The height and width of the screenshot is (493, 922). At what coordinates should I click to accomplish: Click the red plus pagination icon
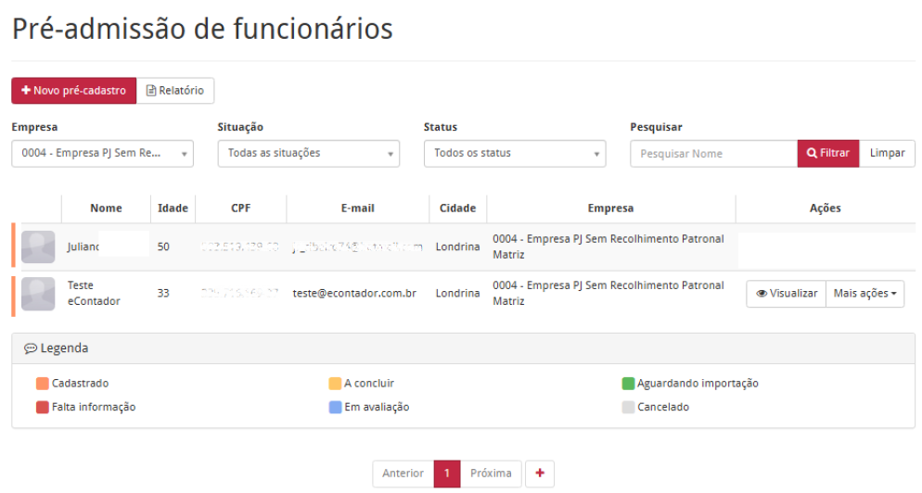click(539, 474)
